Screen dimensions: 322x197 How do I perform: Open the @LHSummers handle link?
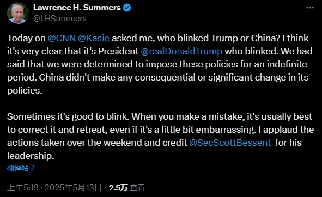pos(60,19)
